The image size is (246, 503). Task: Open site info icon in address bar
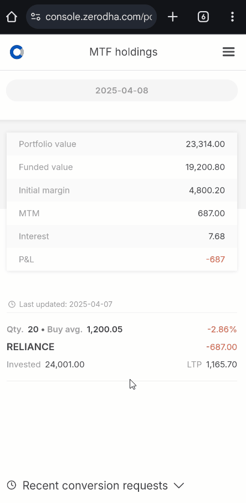pyautogui.click(x=35, y=17)
